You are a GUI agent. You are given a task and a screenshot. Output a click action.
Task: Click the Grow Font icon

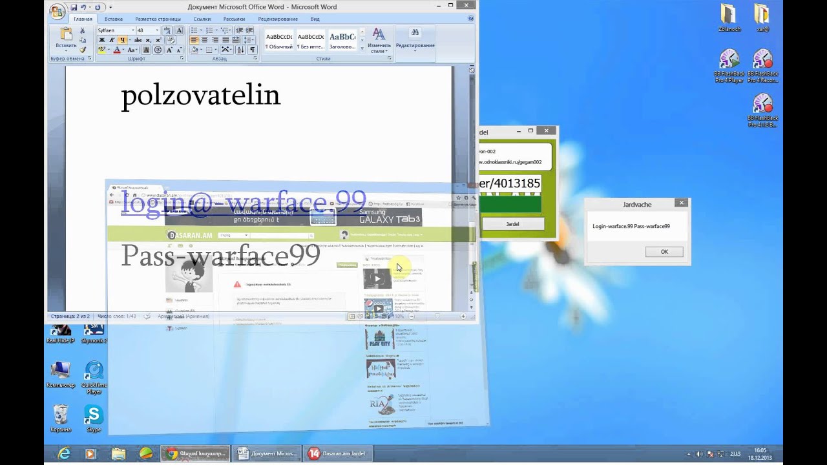(x=169, y=50)
